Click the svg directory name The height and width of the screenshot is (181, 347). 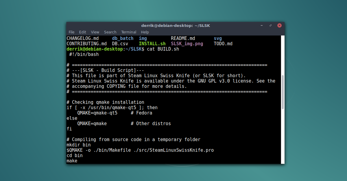[x=218, y=38]
